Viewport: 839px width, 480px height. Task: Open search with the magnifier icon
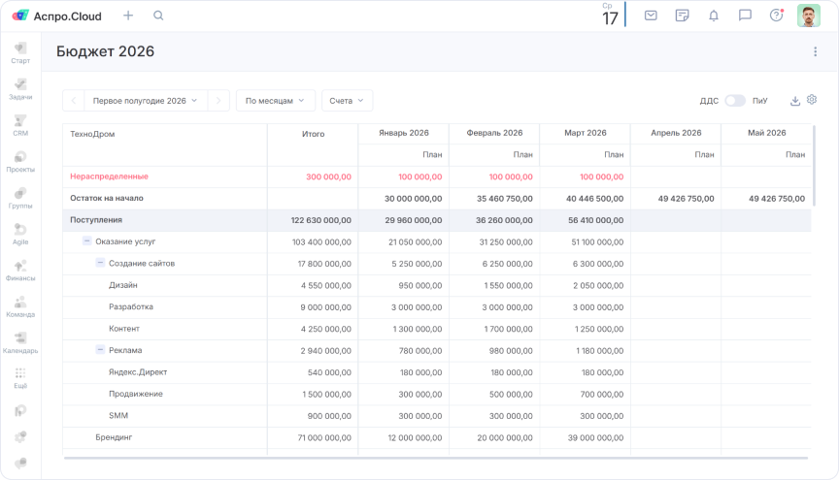point(158,16)
